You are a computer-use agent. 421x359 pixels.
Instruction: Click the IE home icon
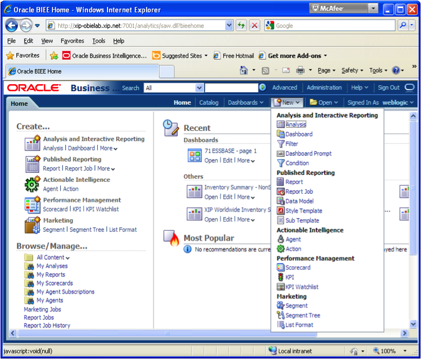tap(243, 71)
